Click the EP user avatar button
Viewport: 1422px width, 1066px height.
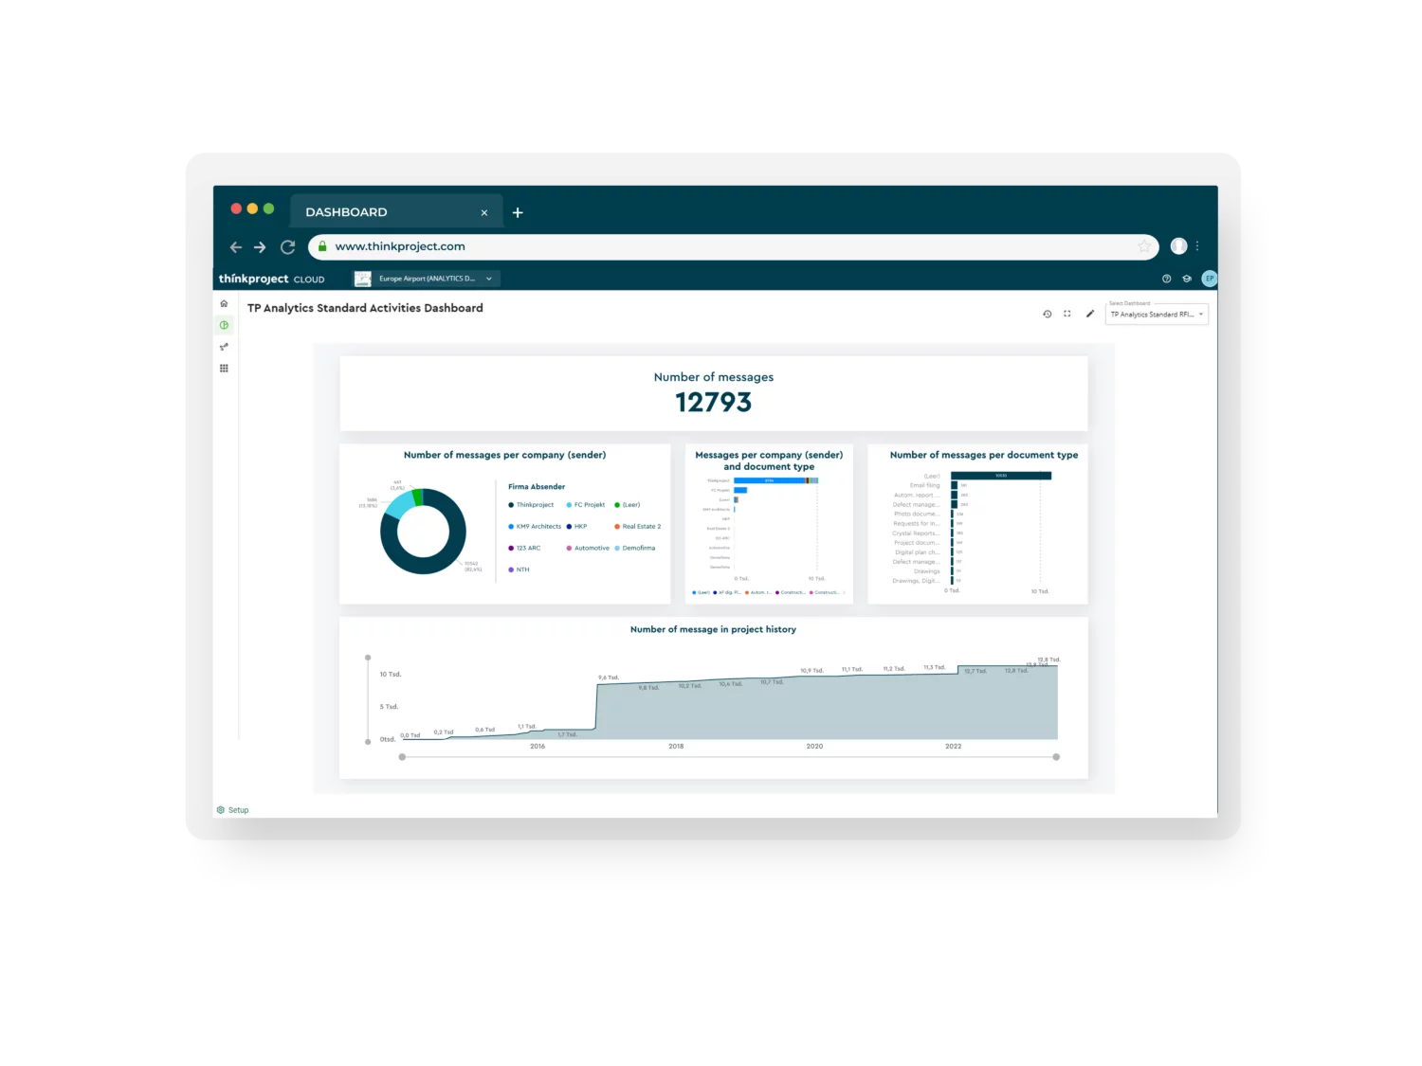point(1209,279)
